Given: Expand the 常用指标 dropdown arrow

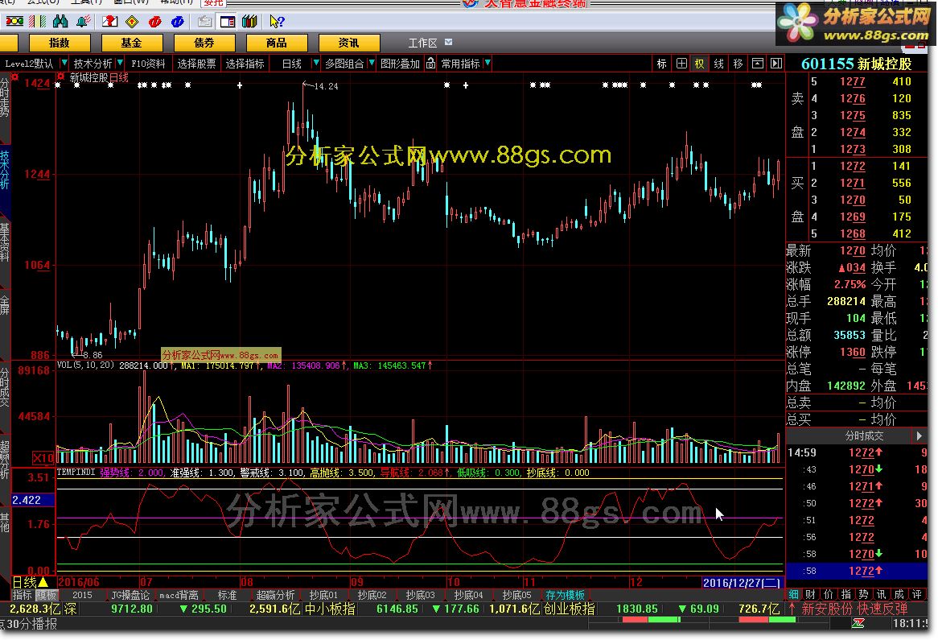Looking at the screenshot, I should point(488,63).
